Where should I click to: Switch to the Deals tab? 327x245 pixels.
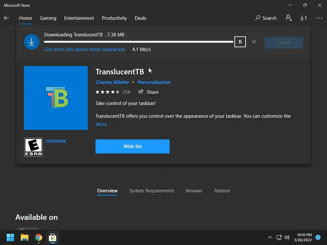141,18
